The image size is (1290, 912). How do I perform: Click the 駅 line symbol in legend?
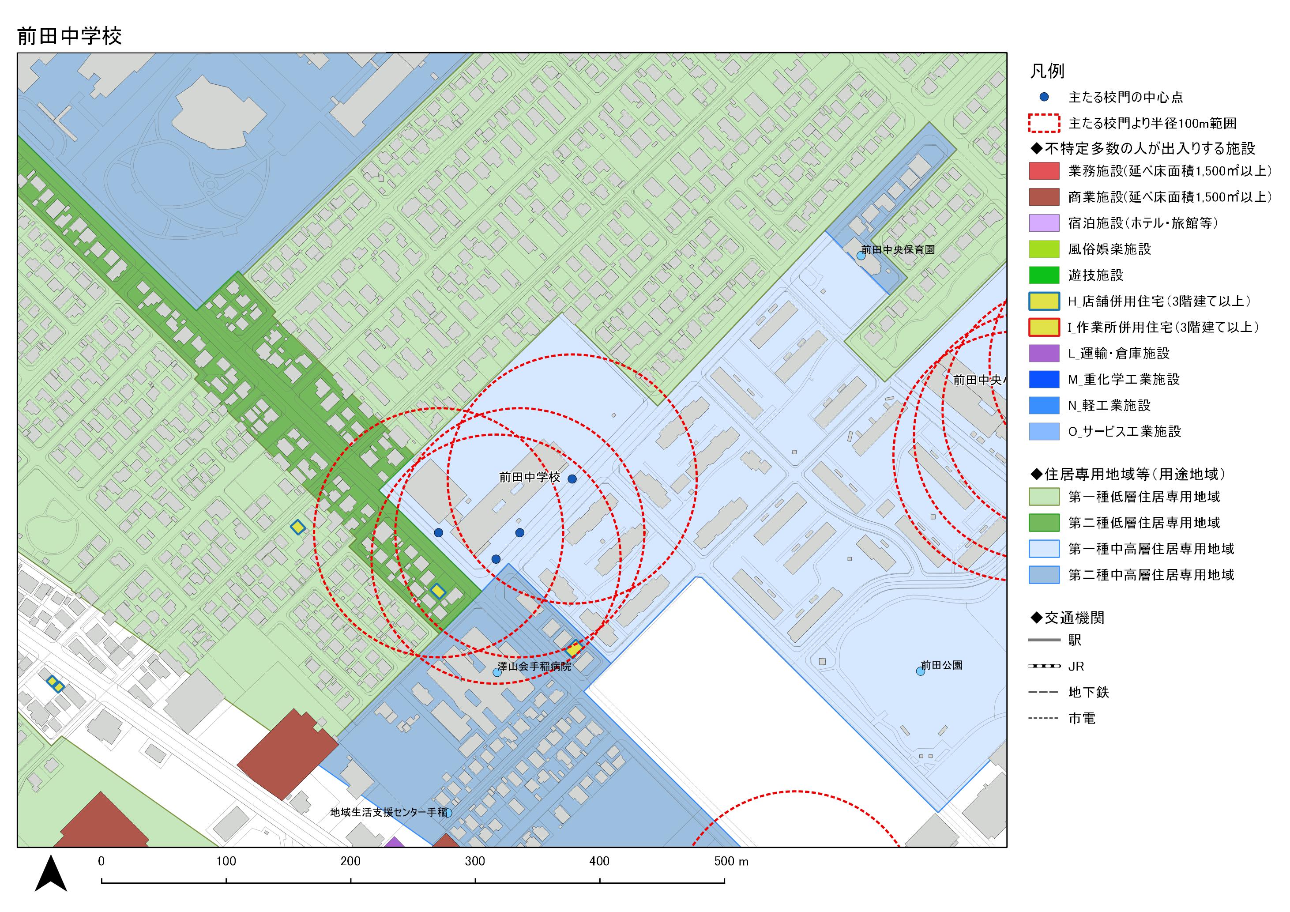click(1044, 640)
